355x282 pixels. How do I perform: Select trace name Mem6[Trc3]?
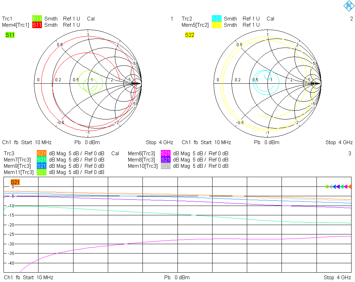pos(141,154)
